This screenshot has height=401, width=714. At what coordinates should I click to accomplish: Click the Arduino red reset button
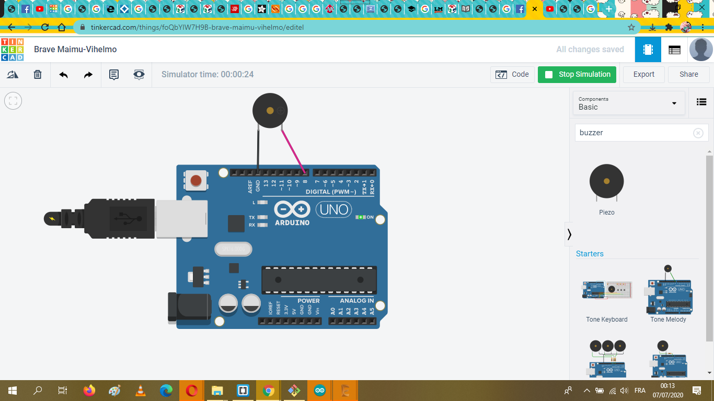195,181
